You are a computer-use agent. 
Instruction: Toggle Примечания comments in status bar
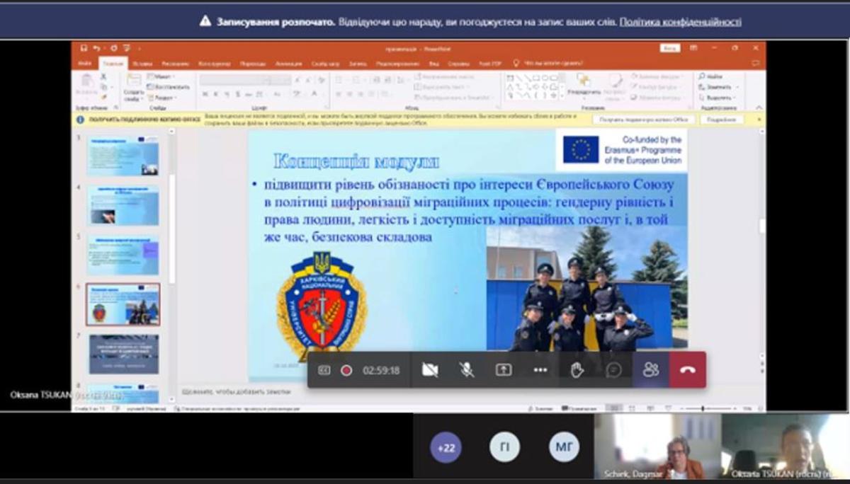(x=581, y=408)
